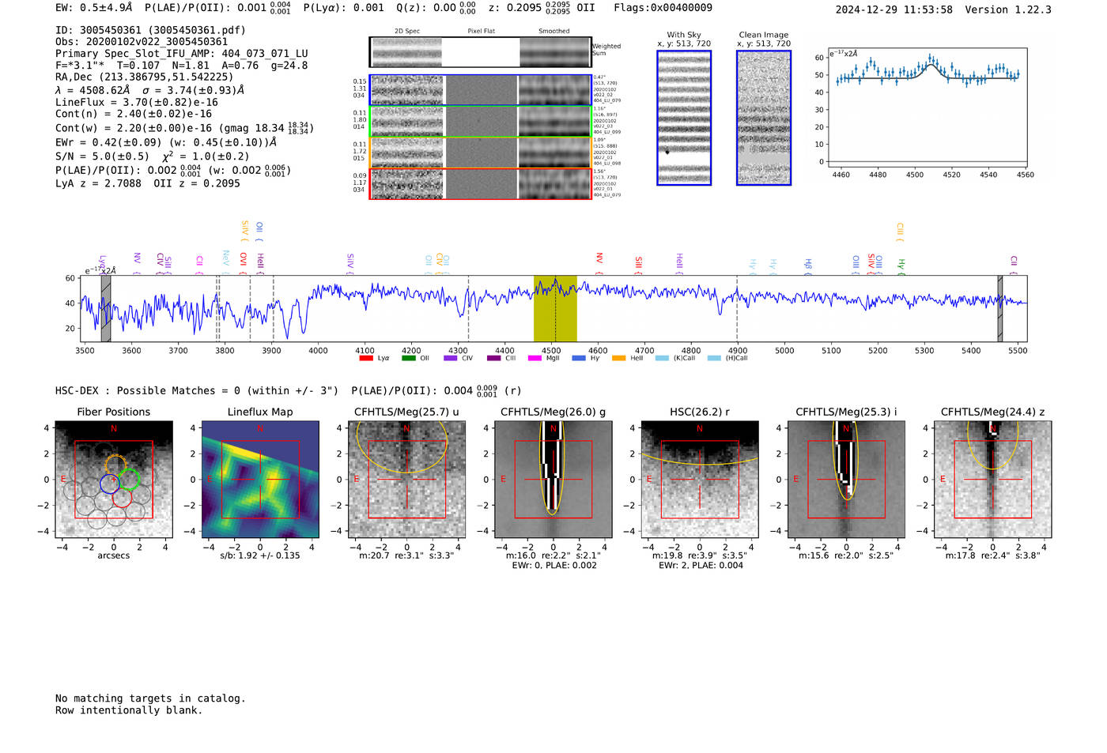The image size is (1107, 753).
Task: Click the yellow highlighted band in spectrum
Action: tap(555, 309)
